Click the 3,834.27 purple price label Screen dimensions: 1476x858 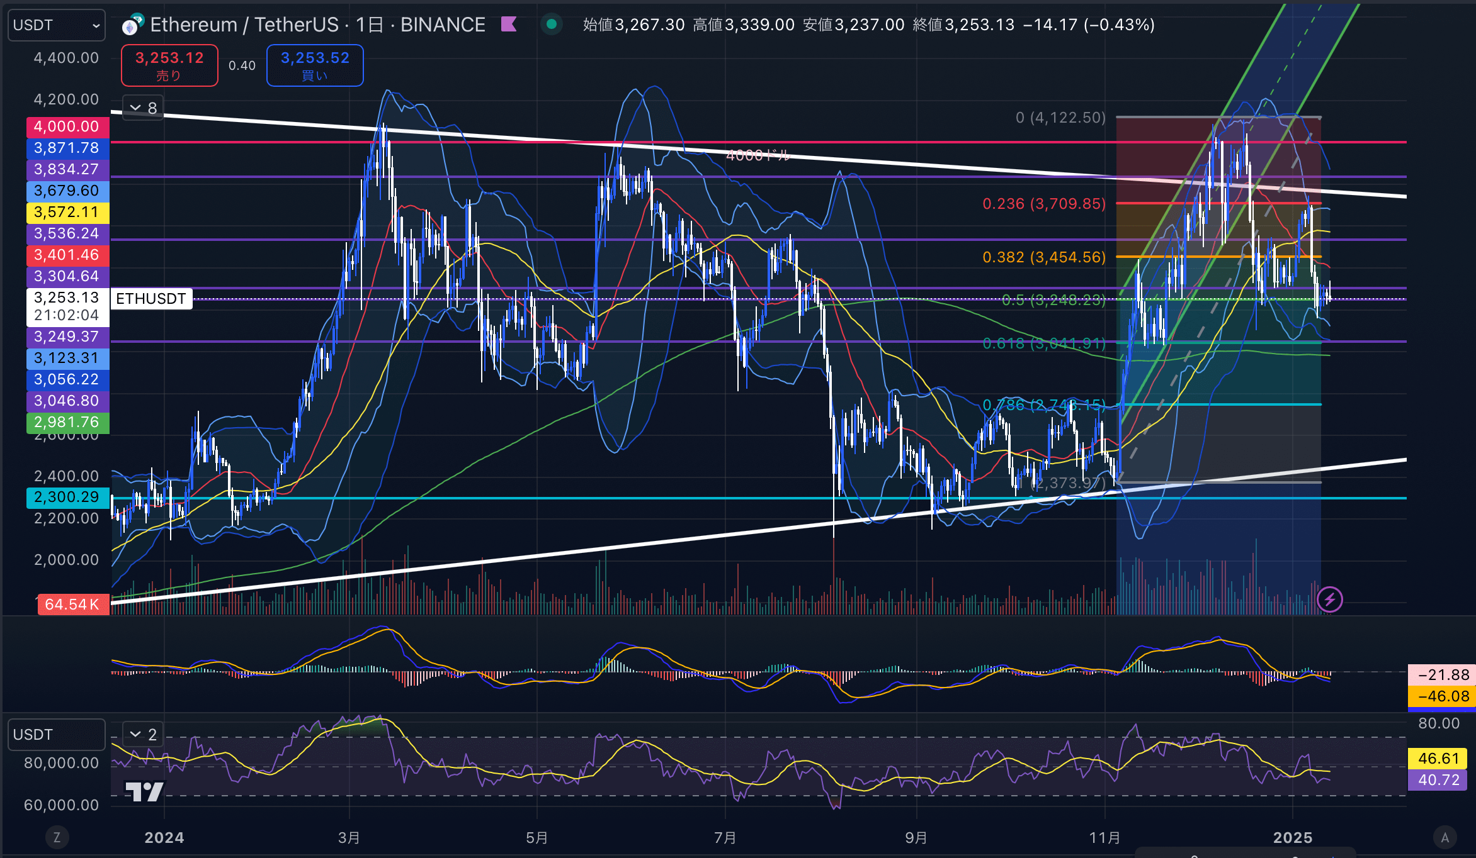coord(67,169)
